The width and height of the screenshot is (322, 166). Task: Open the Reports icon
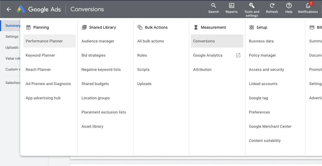tap(231, 6)
